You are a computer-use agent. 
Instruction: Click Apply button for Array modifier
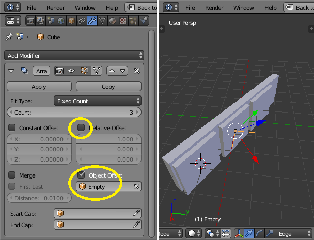pos(39,87)
